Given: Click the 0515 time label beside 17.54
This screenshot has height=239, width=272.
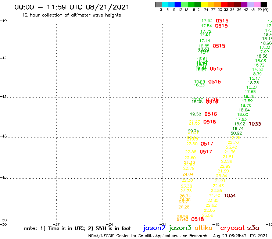Looking at the screenshot, I should (221, 26).
